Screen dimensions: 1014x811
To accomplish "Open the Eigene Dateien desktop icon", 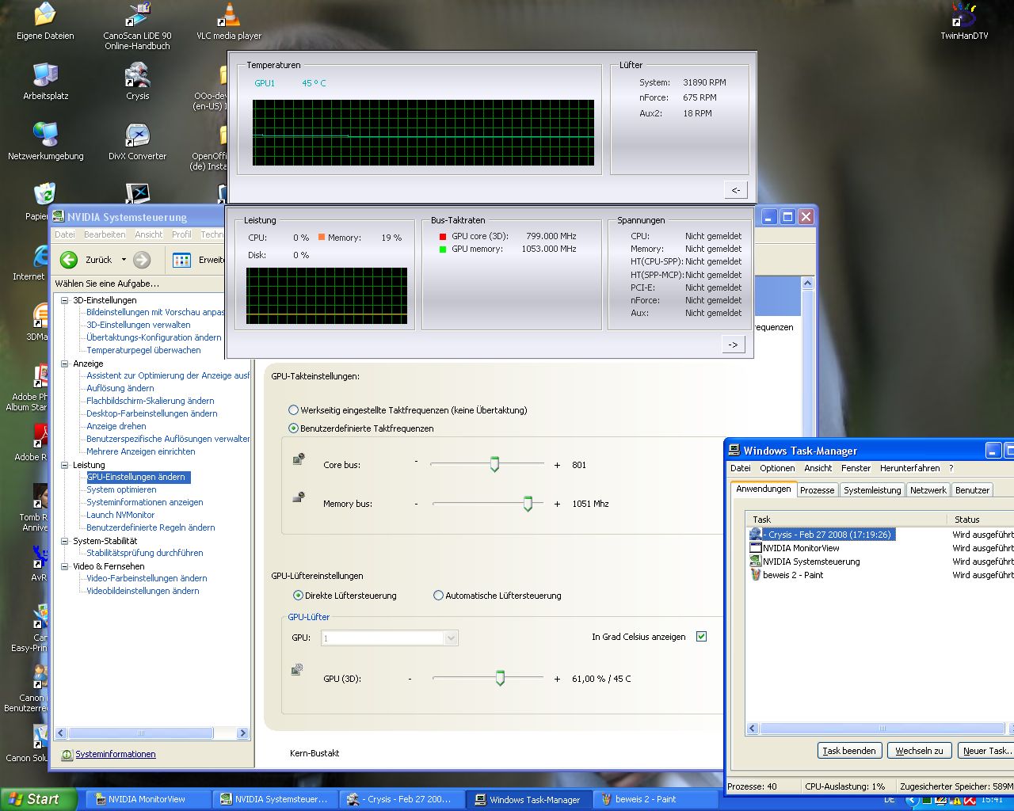I will (45, 21).
